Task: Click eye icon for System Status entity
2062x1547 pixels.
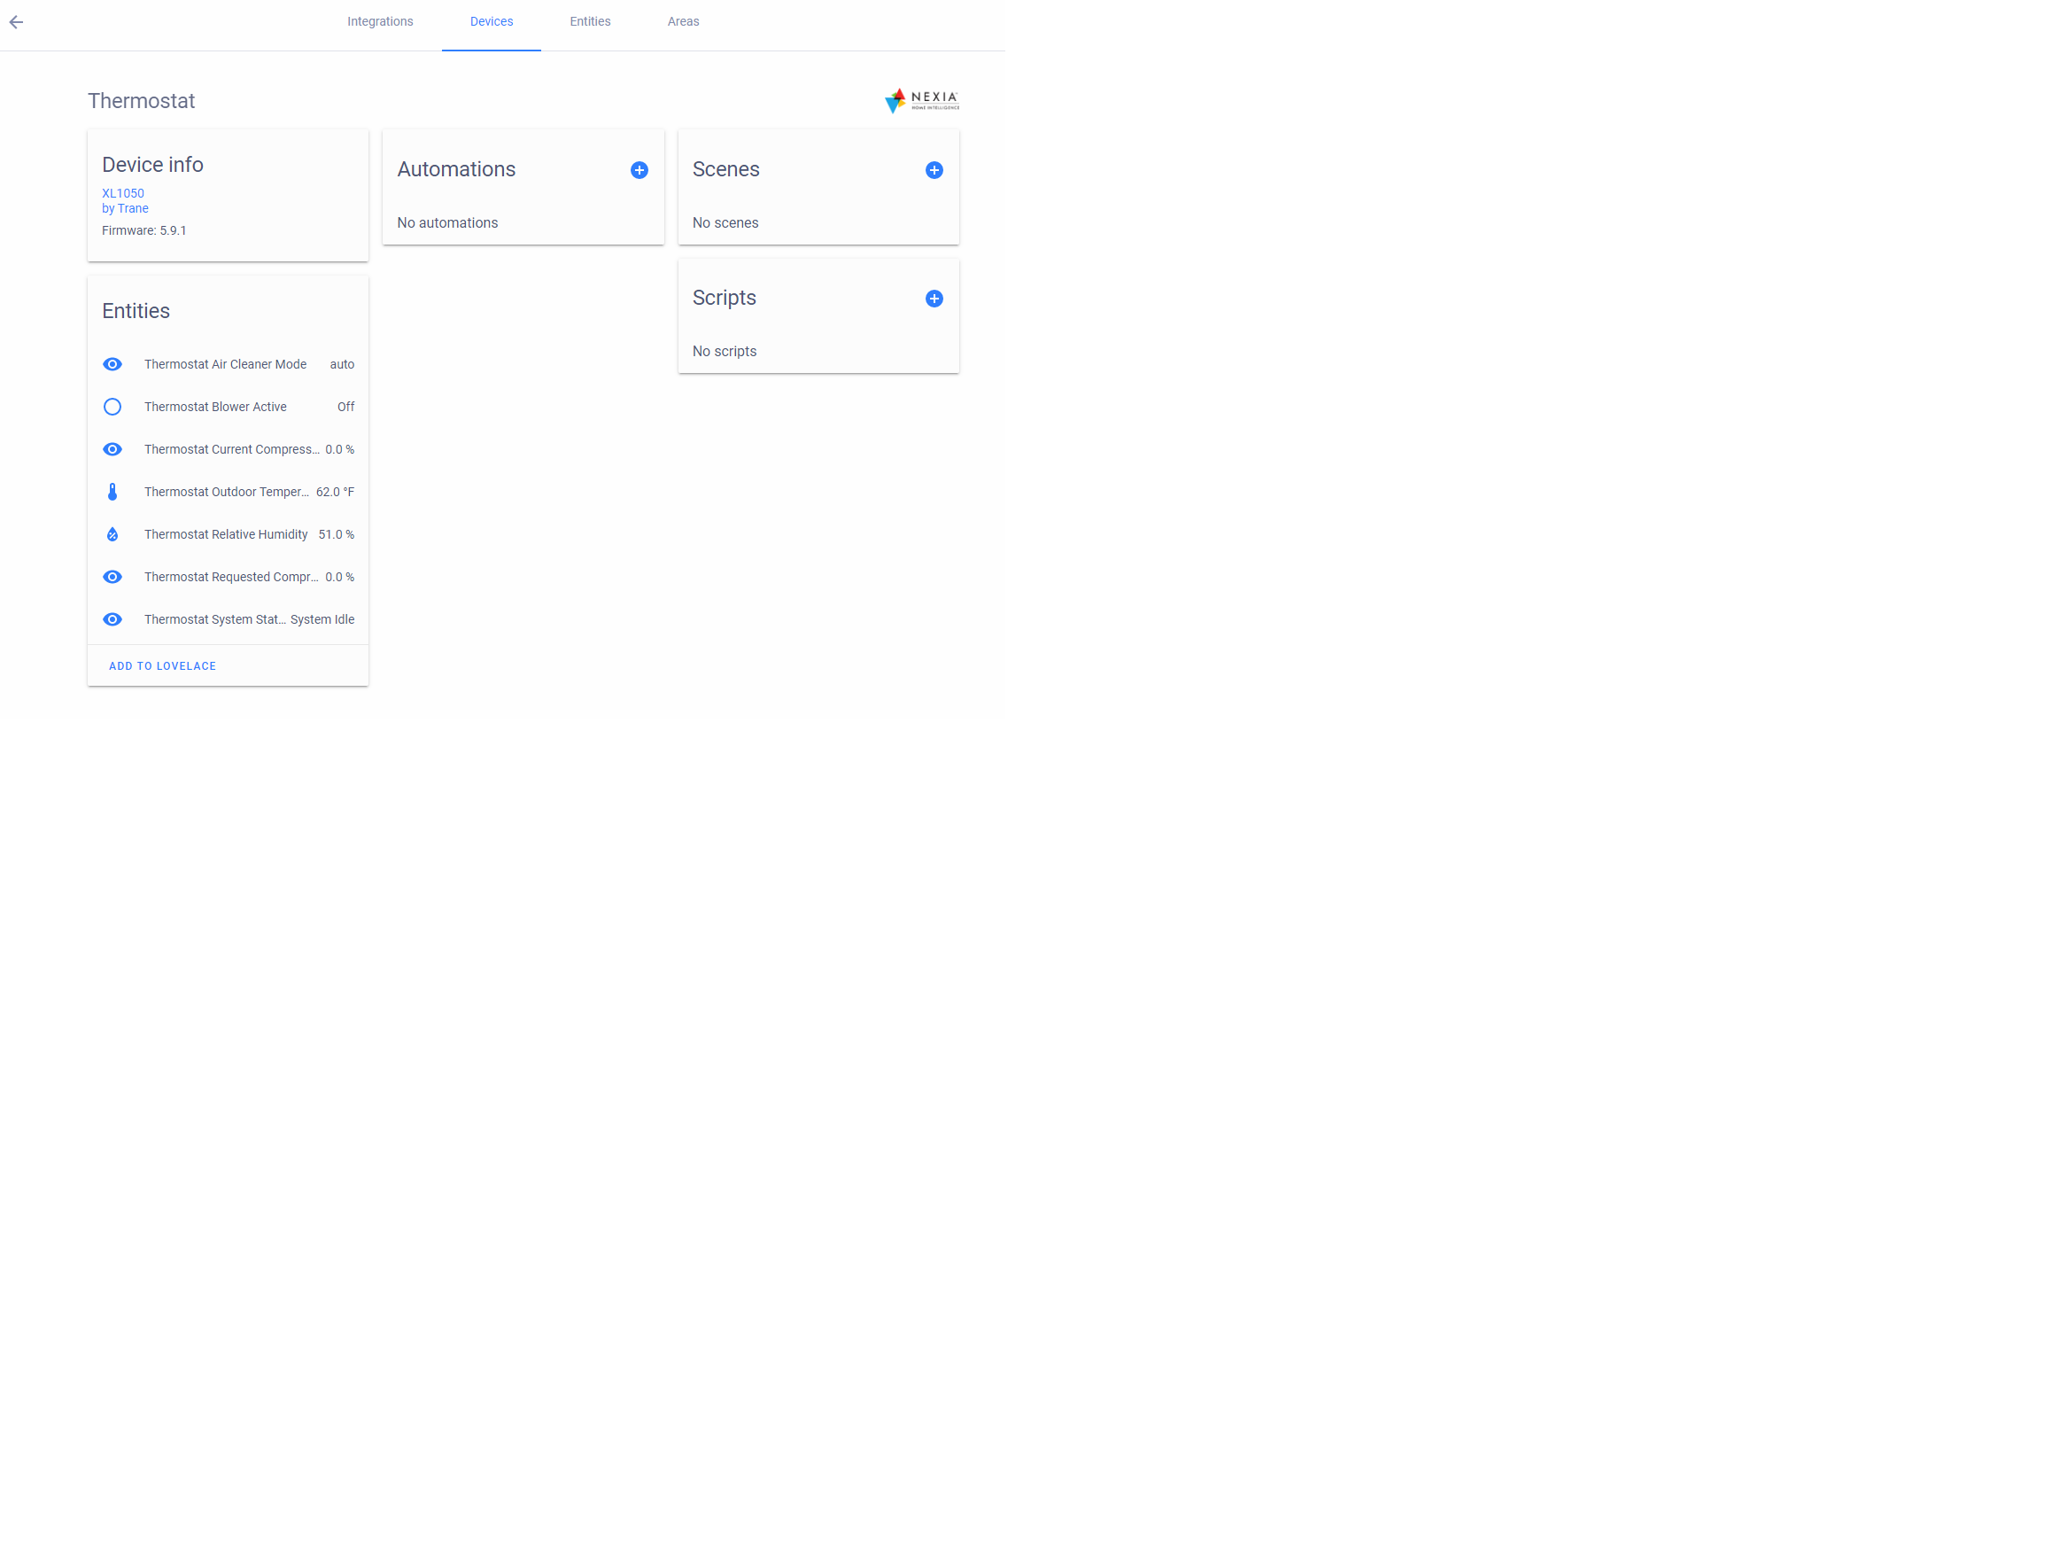Action: coord(112,619)
